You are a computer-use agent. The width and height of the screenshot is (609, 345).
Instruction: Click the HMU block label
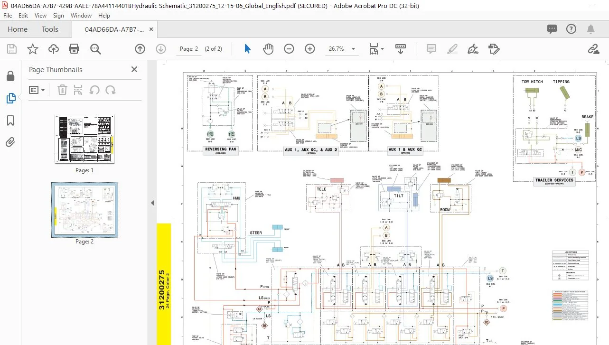(236, 198)
